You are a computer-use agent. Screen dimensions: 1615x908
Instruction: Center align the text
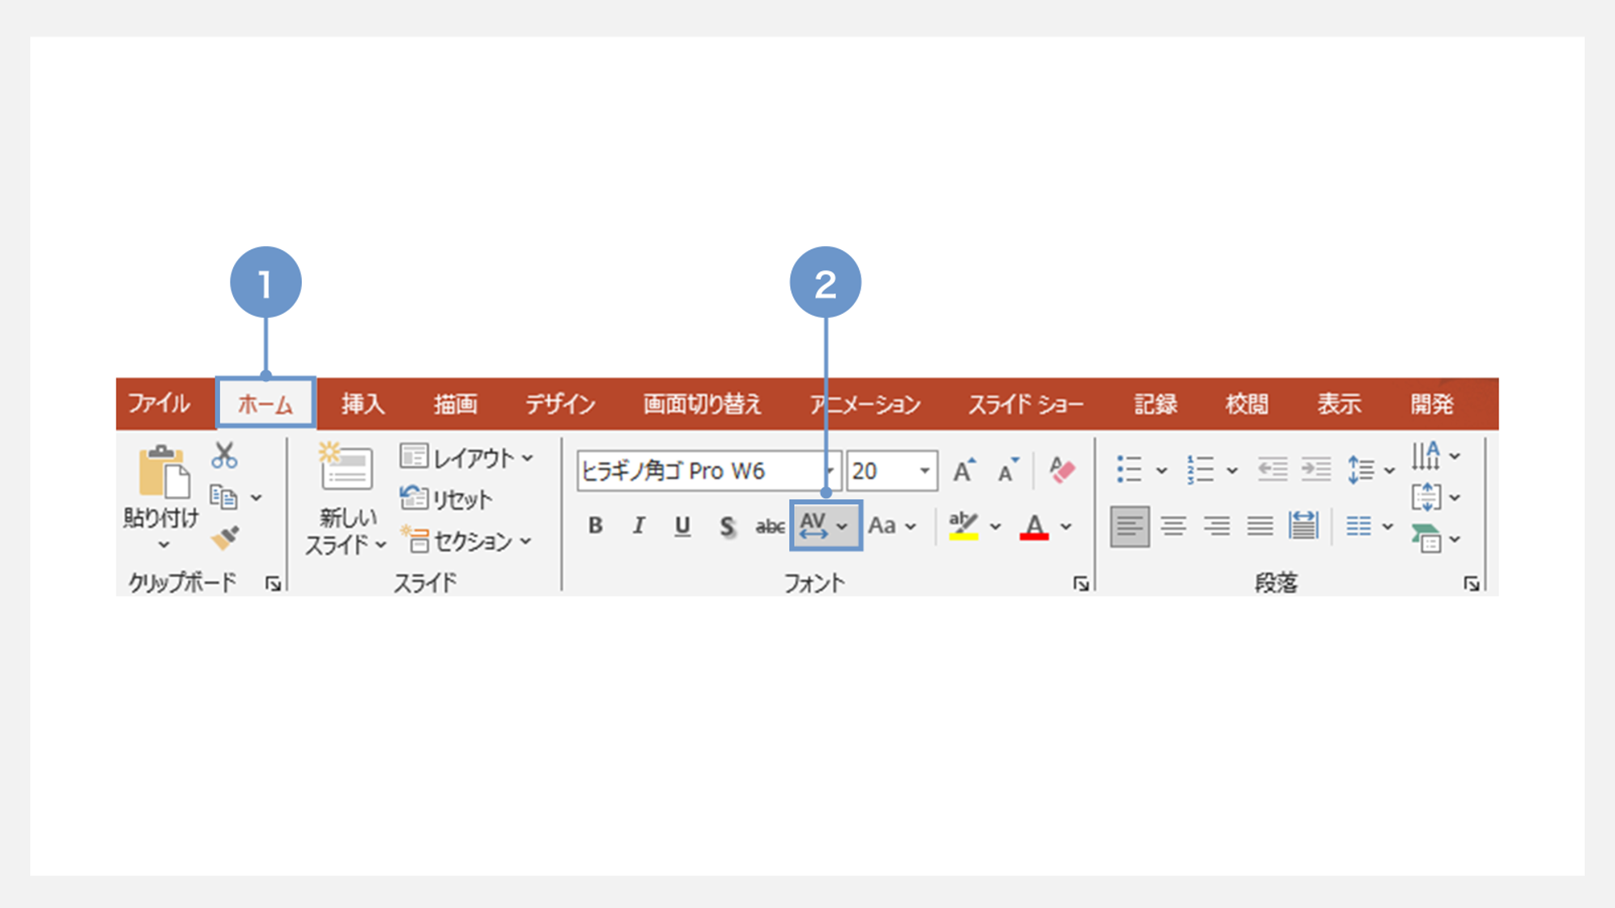click(x=1173, y=527)
